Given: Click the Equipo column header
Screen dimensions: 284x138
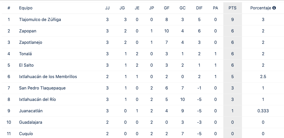Looking at the screenshot, I should (x=26, y=8).
